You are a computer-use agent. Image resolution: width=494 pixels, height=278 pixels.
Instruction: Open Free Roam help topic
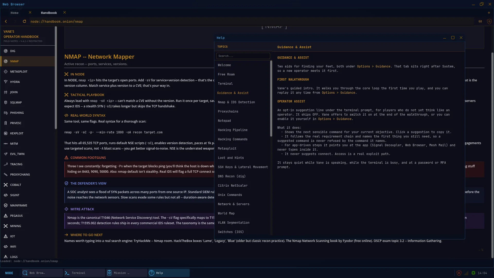[x=242, y=74]
